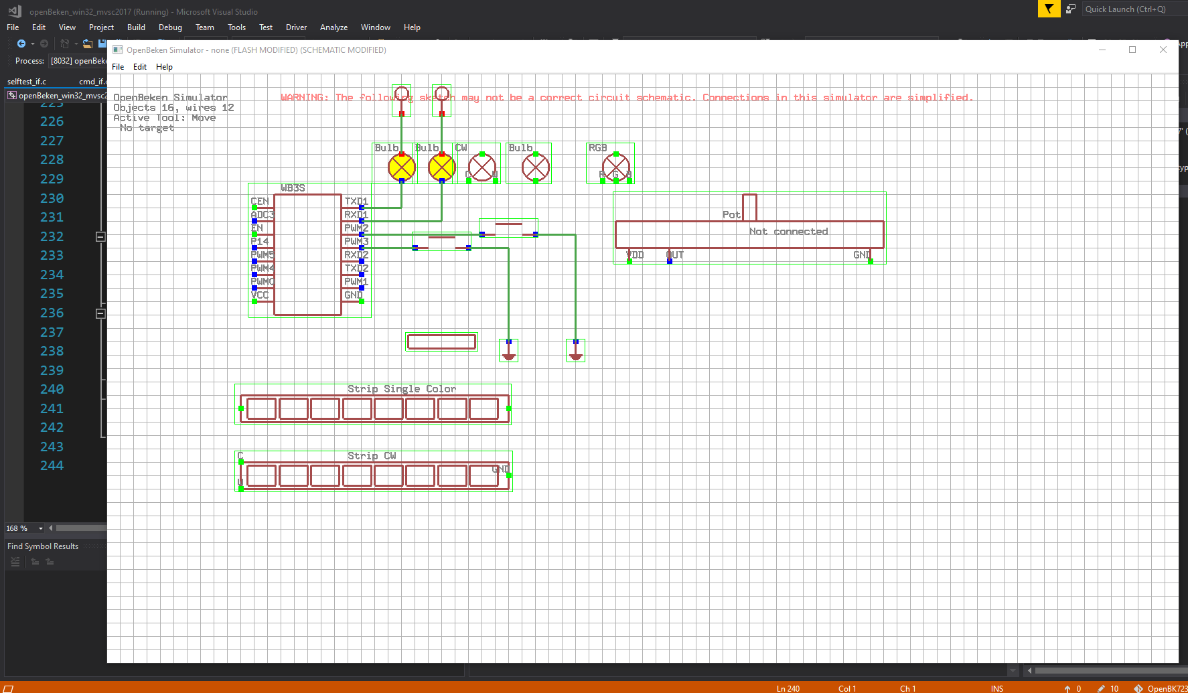
Task: Click the previous result icon in Find Symbol Results
Action: pyautogui.click(x=35, y=562)
